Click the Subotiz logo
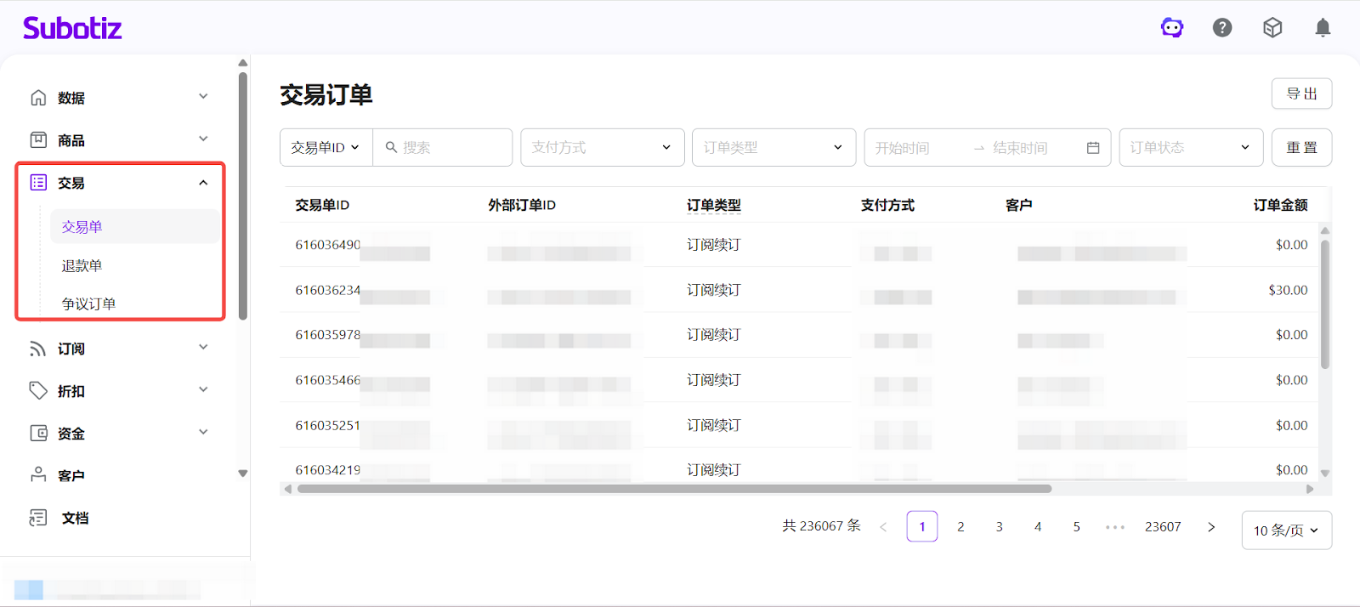1360x607 pixels. click(72, 28)
